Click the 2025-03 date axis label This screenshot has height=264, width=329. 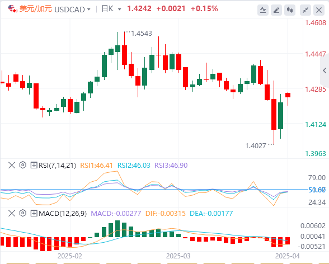[178, 256]
